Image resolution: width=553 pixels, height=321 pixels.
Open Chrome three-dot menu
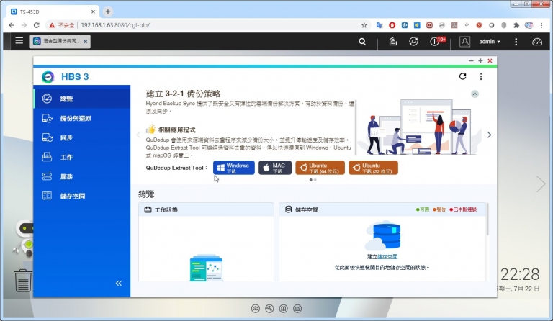click(x=541, y=25)
